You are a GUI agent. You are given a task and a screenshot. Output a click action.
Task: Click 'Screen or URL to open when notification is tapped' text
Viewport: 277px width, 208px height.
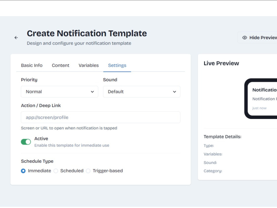69,128
